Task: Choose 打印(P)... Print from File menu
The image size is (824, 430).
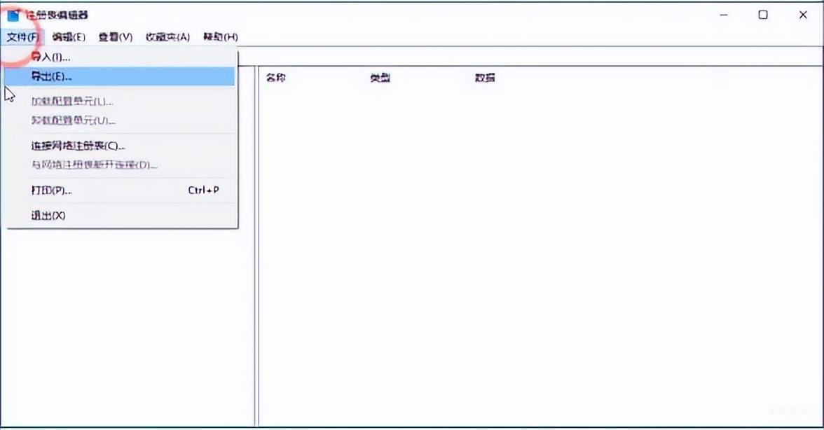Action: tap(52, 190)
